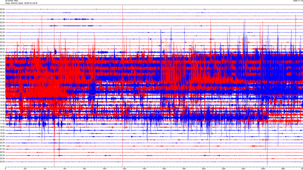Click the 24m tick label on time axis

point(243,169)
